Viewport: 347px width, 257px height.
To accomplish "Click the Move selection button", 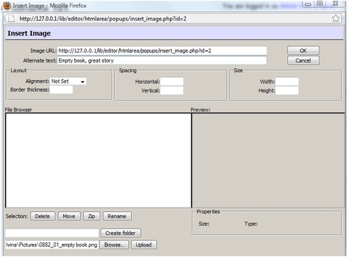I will click(69, 216).
